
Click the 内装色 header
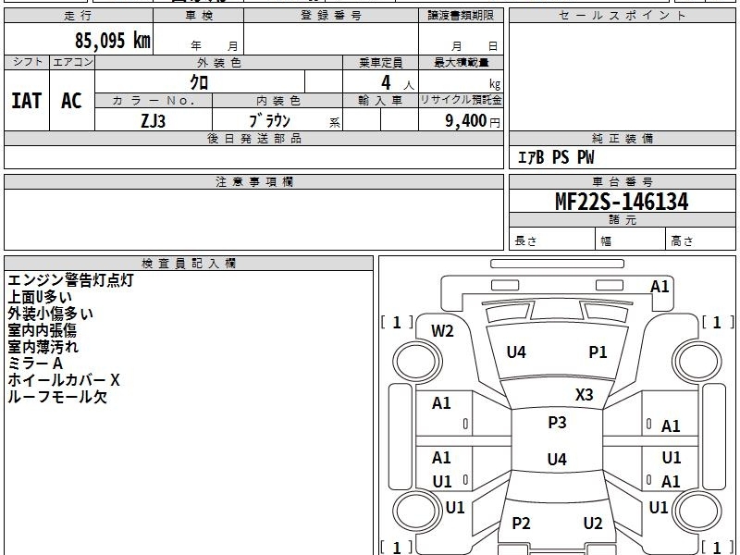[277, 101]
